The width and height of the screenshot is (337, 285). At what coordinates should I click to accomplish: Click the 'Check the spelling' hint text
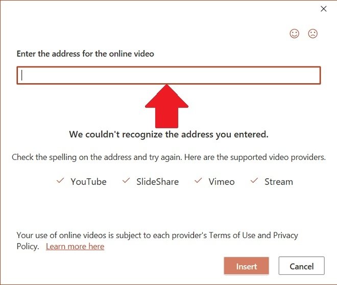tap(168, 157)
